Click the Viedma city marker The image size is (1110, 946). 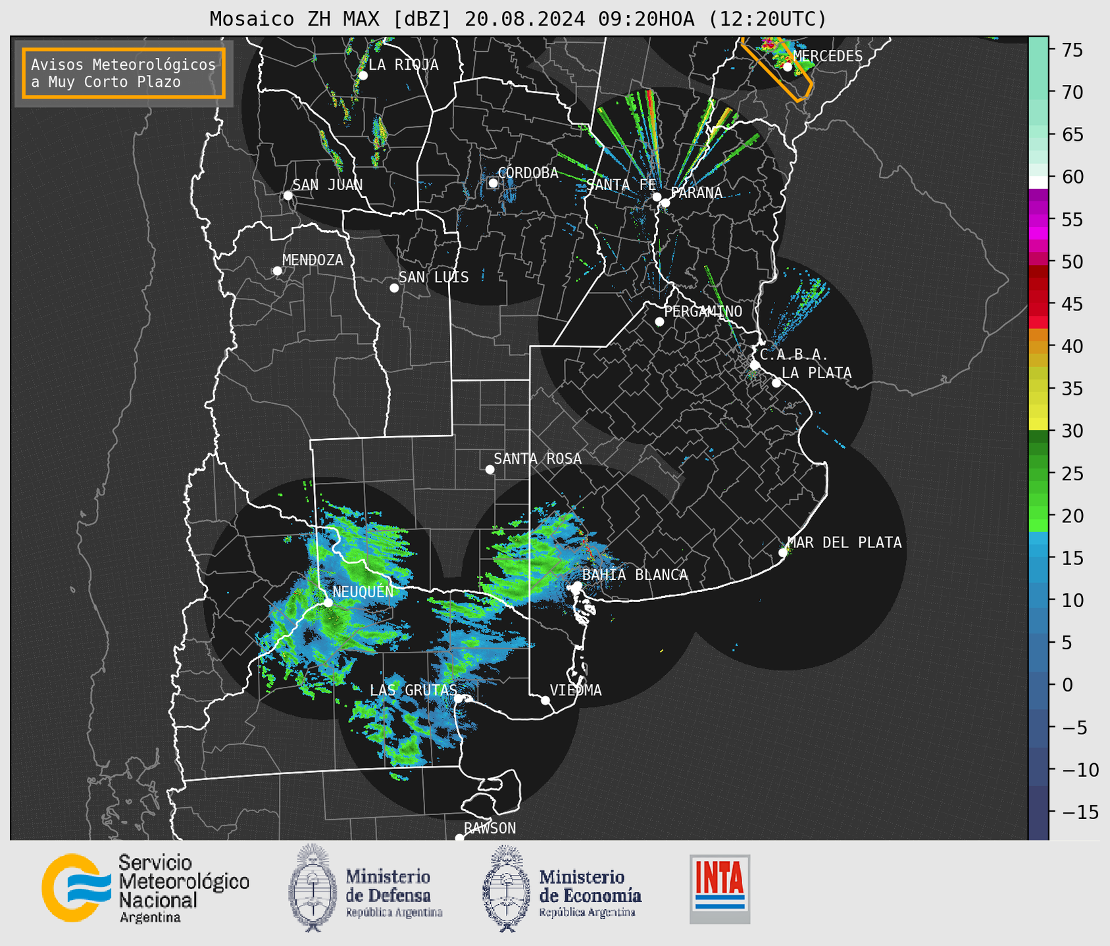pos(545,700)
